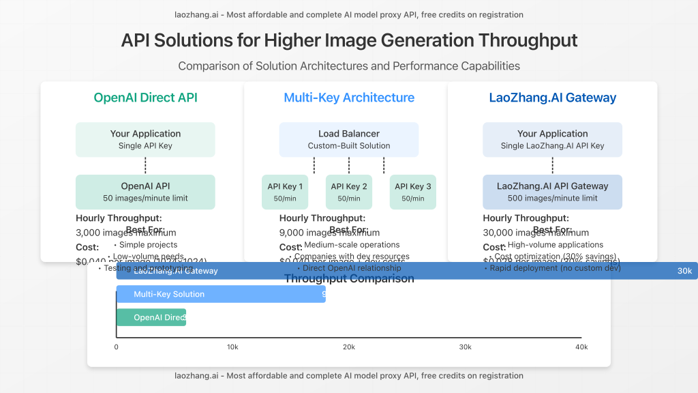Click the 'Single LaoZhang.AI API Key' application box
698x393 pixels.
552,139
